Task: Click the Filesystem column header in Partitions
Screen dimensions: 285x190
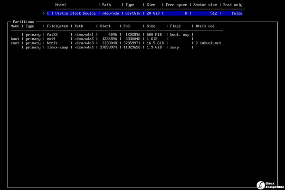Action: [x=57, y=26]
